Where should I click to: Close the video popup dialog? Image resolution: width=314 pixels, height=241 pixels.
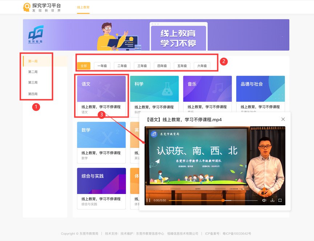[x=283, y=119]
